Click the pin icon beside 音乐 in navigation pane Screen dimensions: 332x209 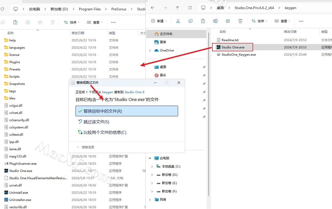click(x=204, y=75)
